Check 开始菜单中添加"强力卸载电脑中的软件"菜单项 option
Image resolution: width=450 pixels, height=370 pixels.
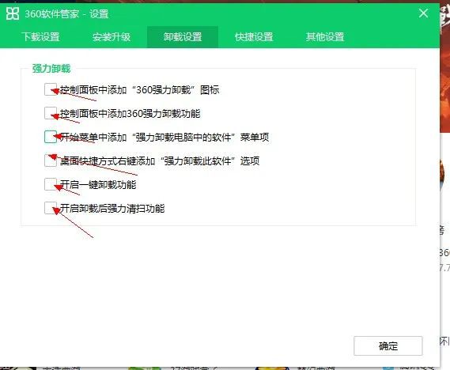coord(51,137)
